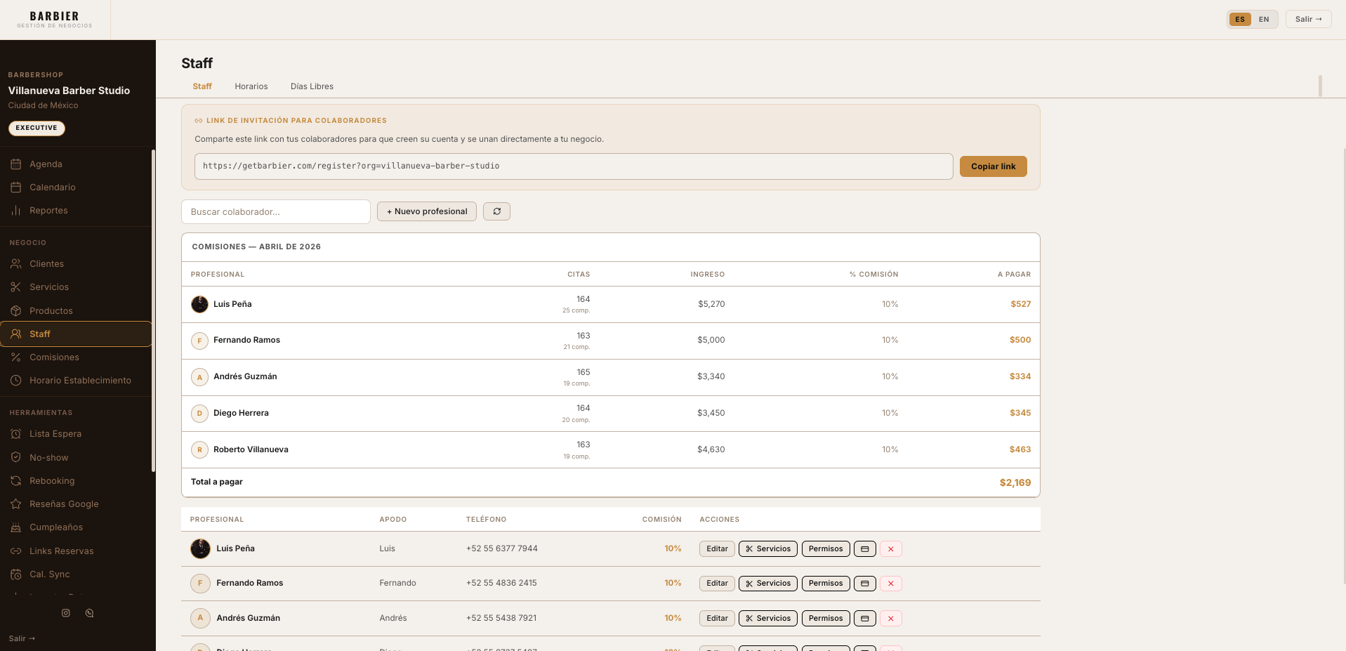Go to Lista Espera in sidebar
Image resolution: width=1346 pixels, height=651 pixels.
[x=55, y=434]
